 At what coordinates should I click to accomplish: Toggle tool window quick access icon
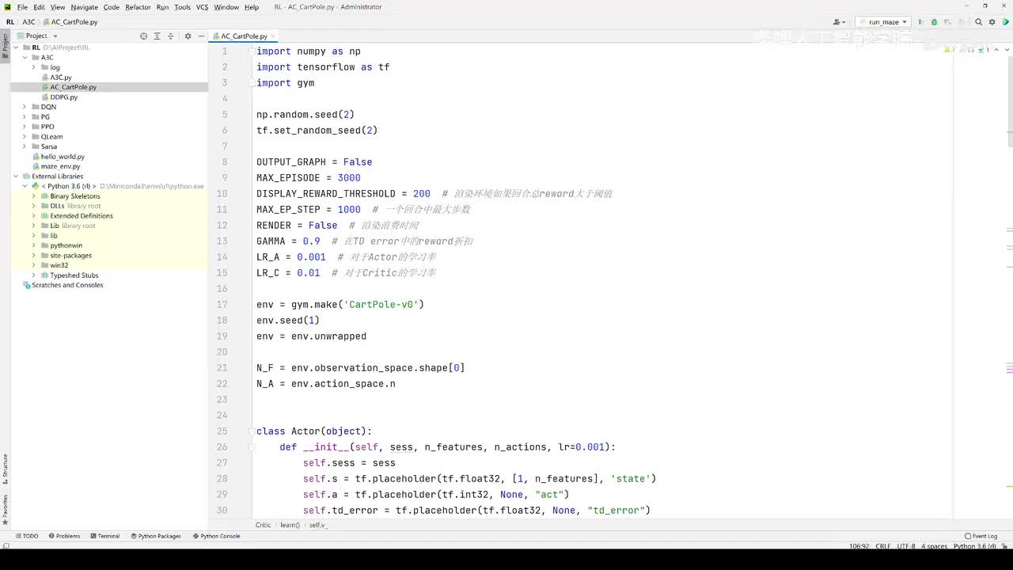7,545
